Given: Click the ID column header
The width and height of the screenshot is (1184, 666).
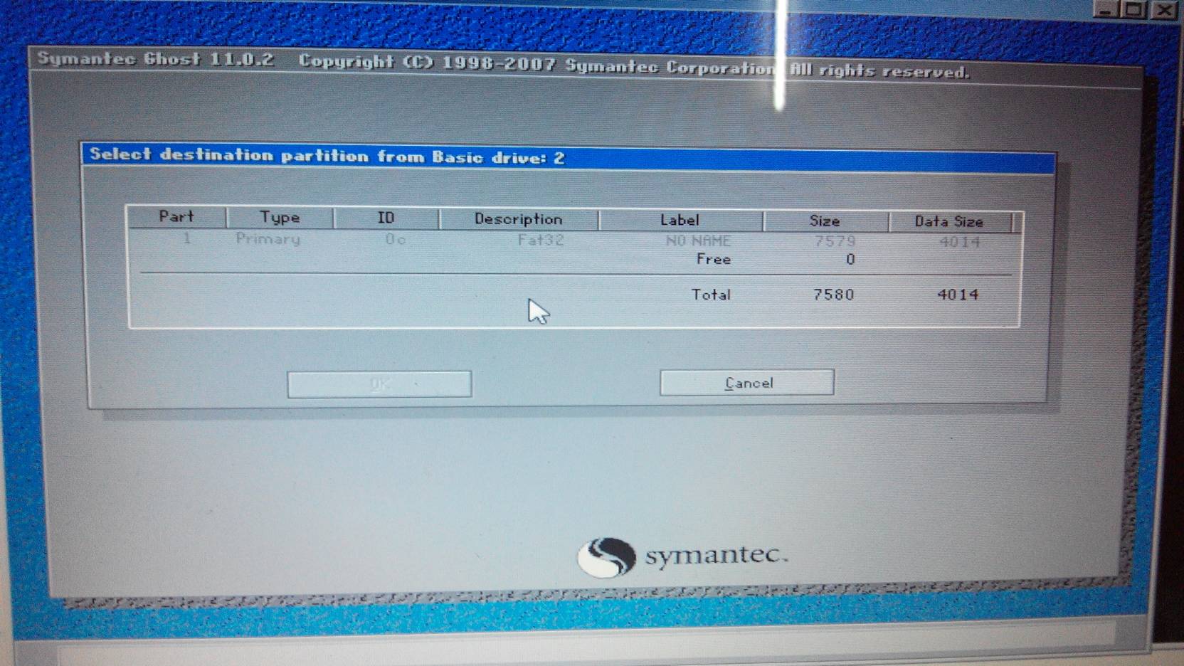Looking at the screenshot, I should (386, 218).
